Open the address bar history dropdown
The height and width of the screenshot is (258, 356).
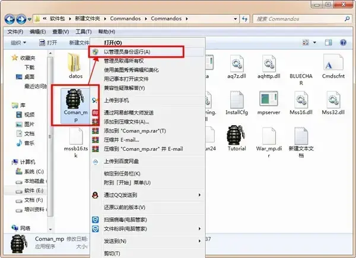[236, 19]
